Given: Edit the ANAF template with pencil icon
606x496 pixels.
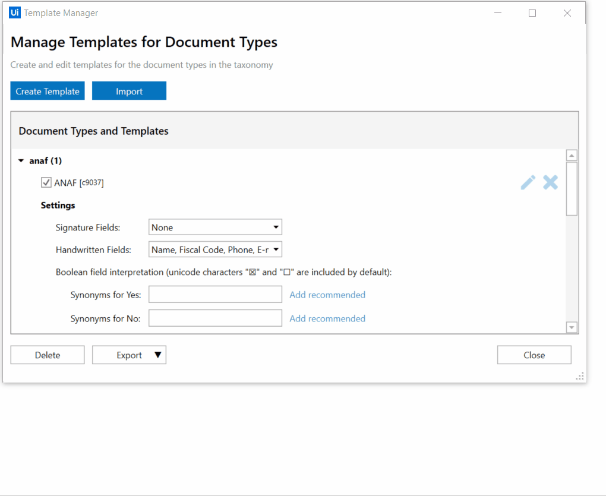Looking at the screenshot, I should click(528, 182).
